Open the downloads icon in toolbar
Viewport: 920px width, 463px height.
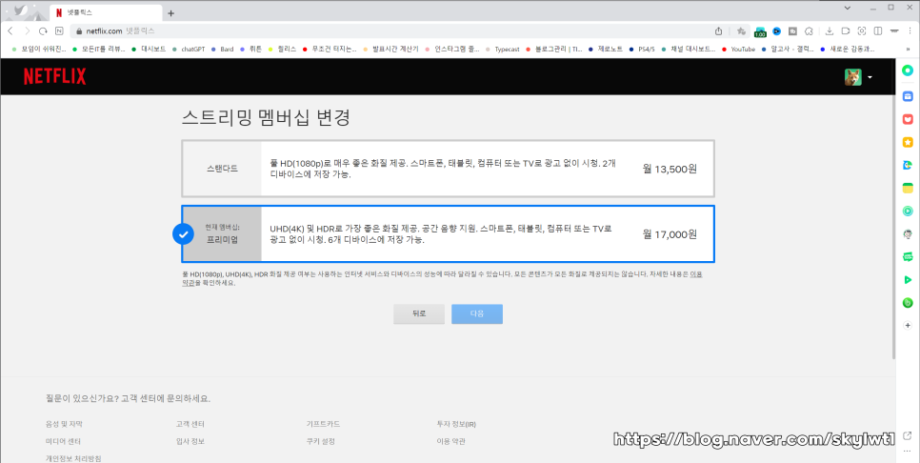point(830,31)
